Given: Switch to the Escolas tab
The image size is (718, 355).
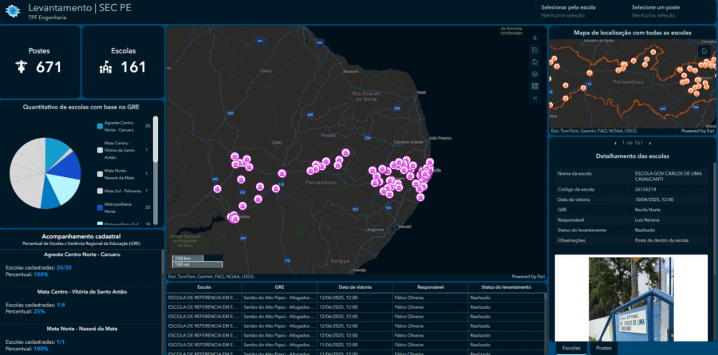Looking at the screenshot, I should click(x=571, y=349).
